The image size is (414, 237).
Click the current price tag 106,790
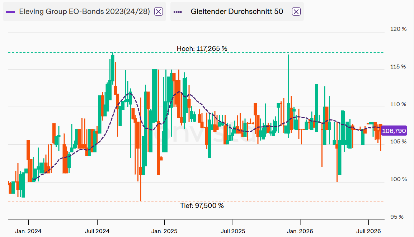click(x=394, y=131)
